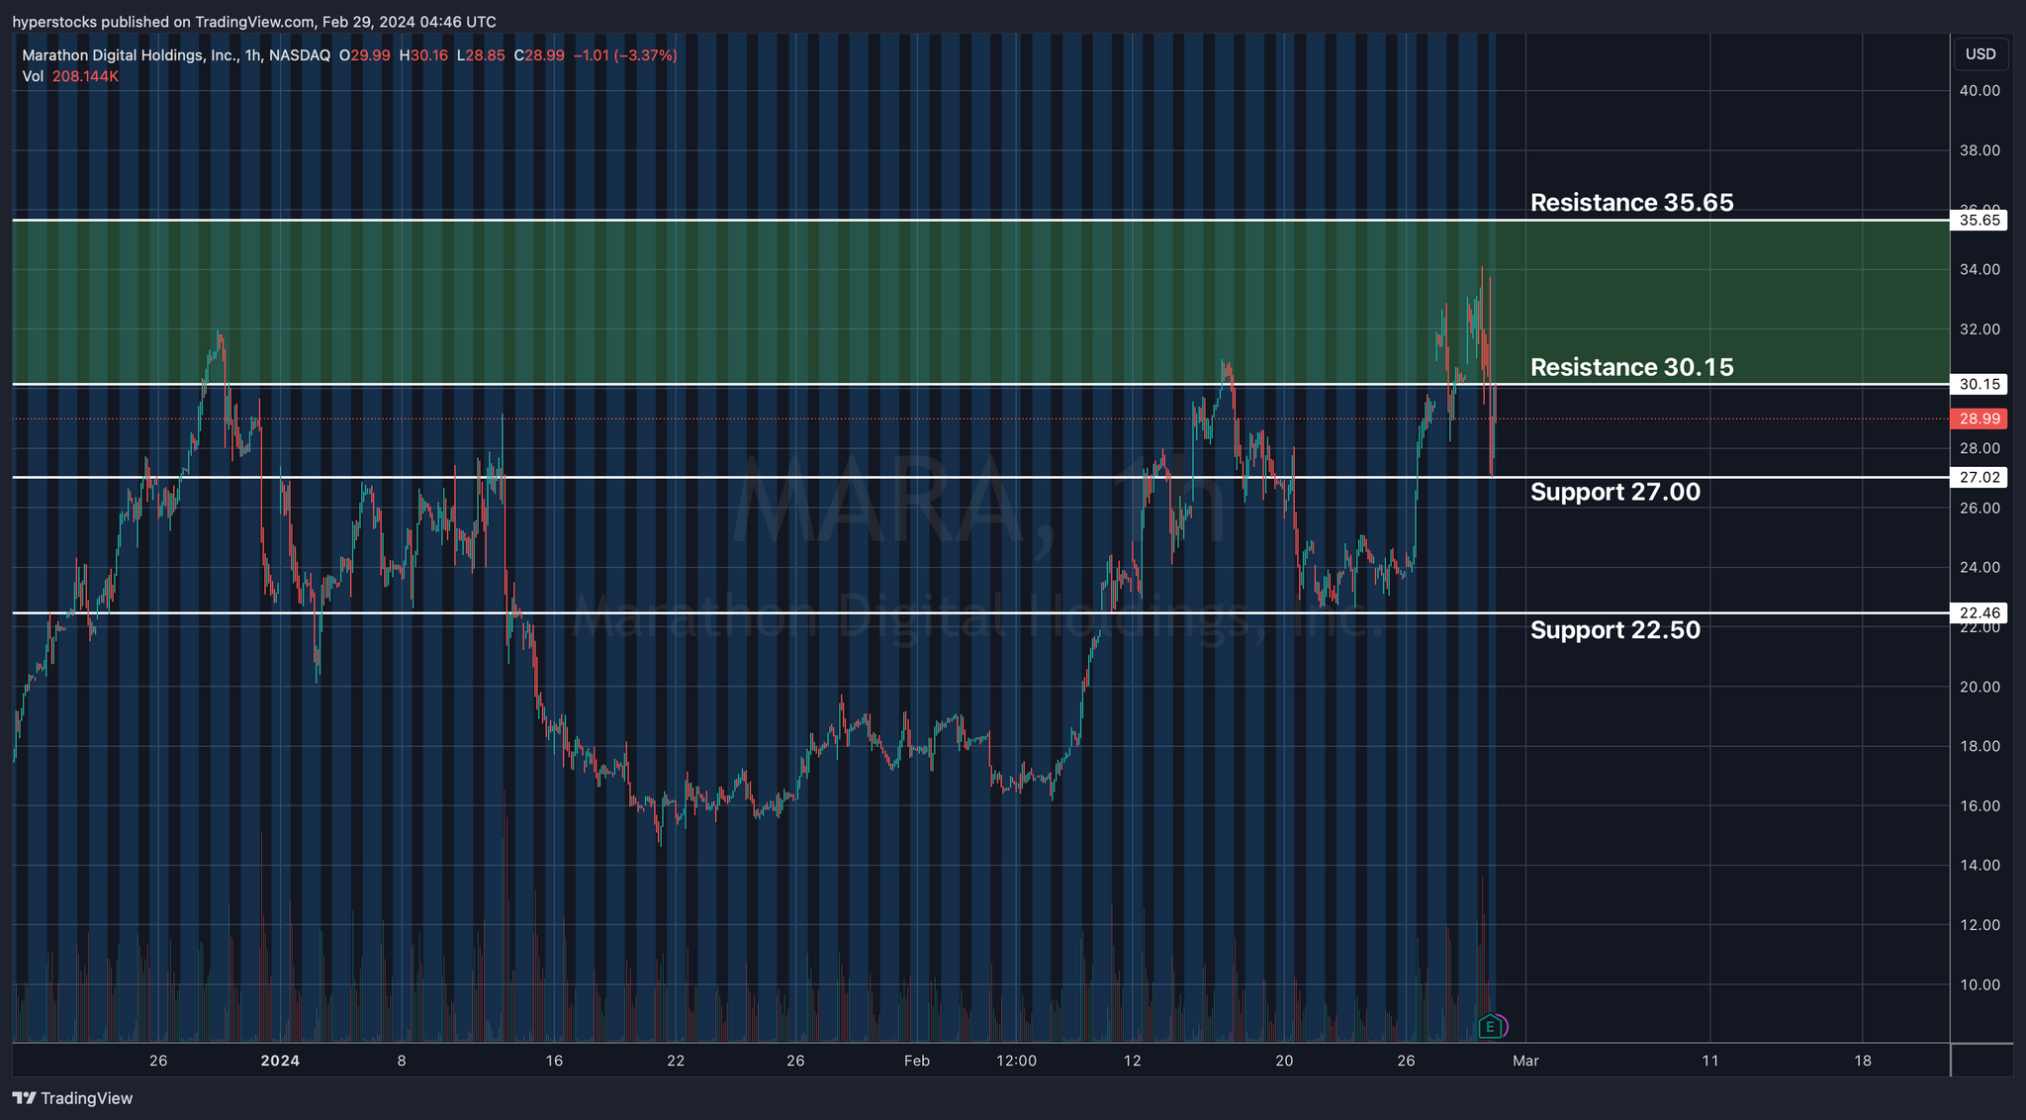Click the 35.65 price axis label
The image size is (2026, 1120).
(x=1980, y=220)
